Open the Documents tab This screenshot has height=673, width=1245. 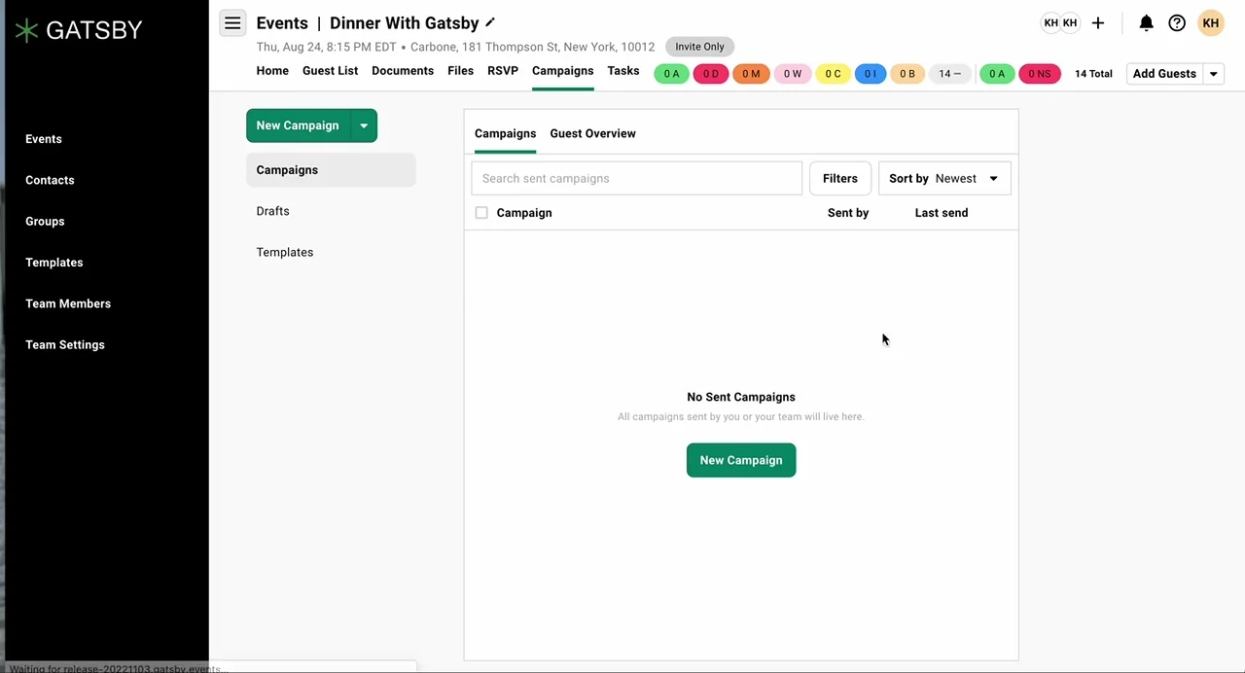(x=403, y=71)
